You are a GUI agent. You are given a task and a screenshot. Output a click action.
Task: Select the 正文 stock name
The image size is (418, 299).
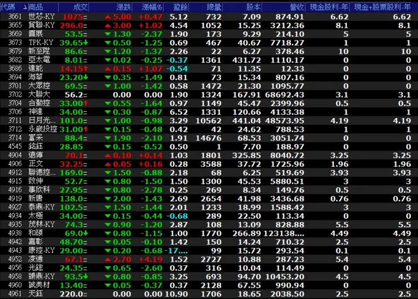point(36,163)
